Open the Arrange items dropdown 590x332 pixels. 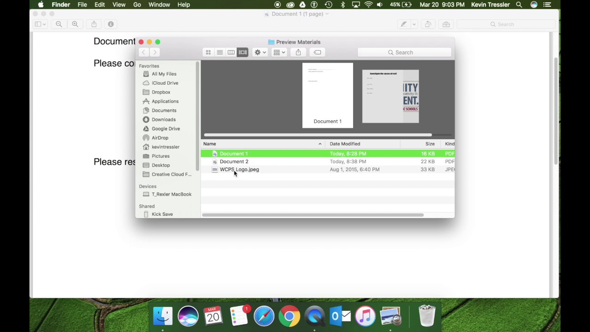coord(279,52)
